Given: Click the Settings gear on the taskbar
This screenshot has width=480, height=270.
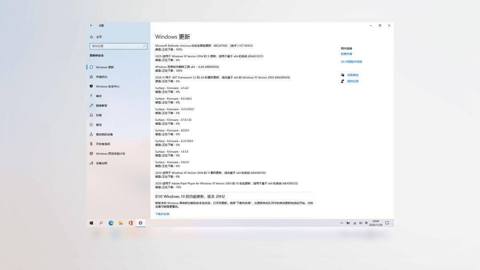Looking at the screenshot, I should (140, 223).
